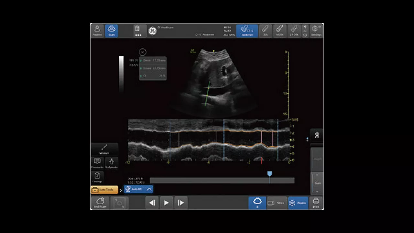The image size is (414, 233).
Task: Open the Auto Tools menu
Action: [x=104, y=190]
